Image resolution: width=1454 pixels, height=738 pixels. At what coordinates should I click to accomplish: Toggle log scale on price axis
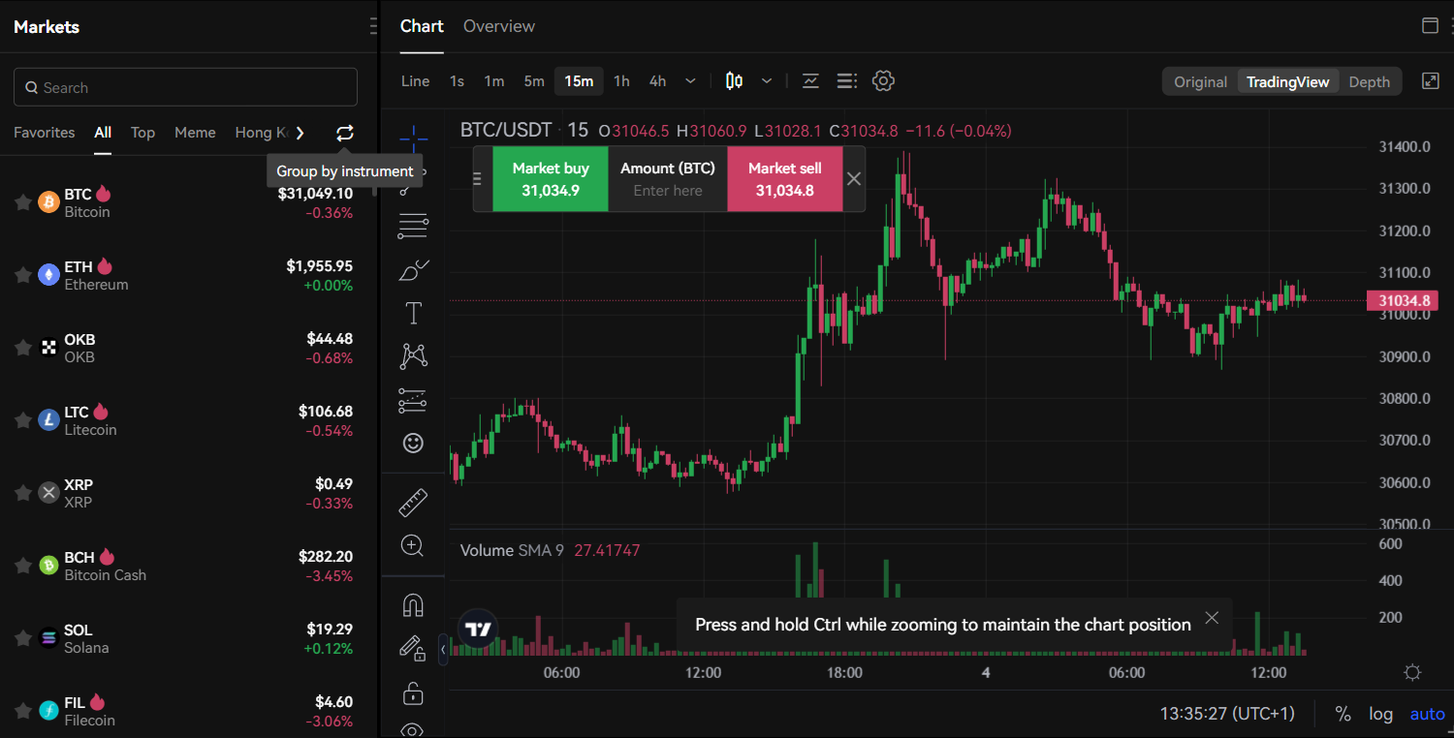click(x=1380, y=714)
